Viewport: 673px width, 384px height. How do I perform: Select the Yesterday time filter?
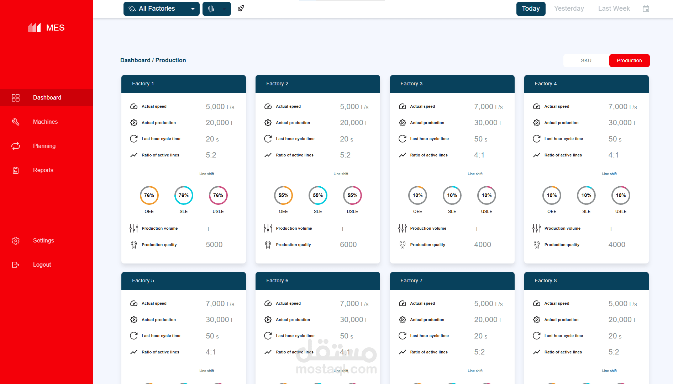click(569, 8)
